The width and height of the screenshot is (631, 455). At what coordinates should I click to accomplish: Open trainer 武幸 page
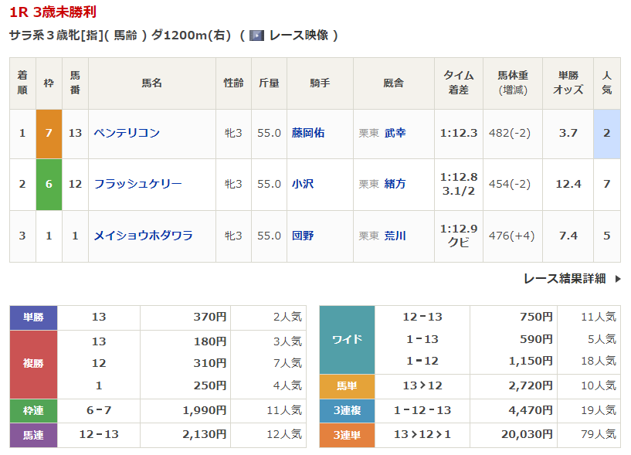395,133
